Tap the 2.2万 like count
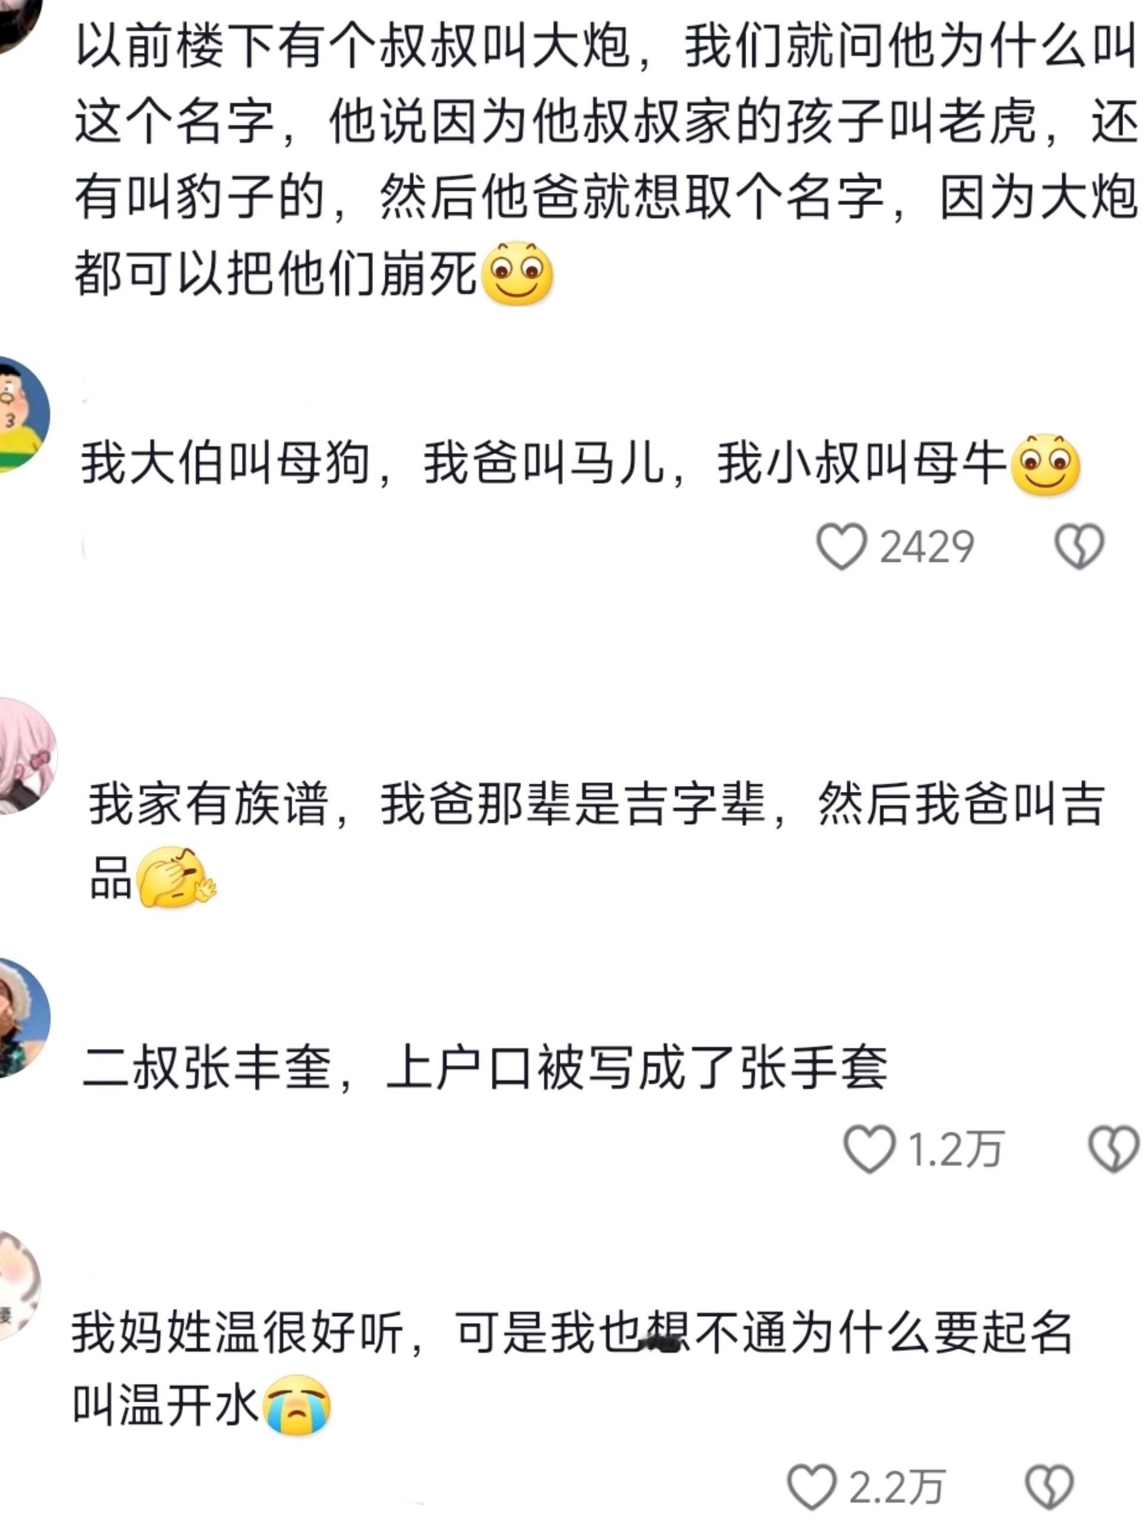The height and width of the screenshot is (1530, 1147). click(896, 1486)
